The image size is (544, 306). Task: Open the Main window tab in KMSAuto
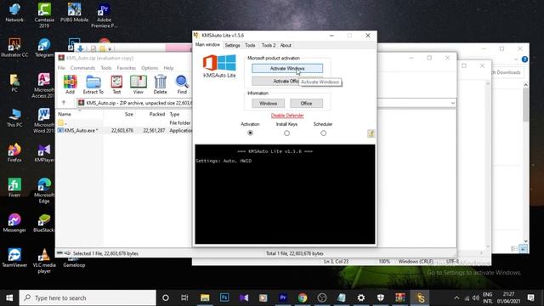(207, 45)
